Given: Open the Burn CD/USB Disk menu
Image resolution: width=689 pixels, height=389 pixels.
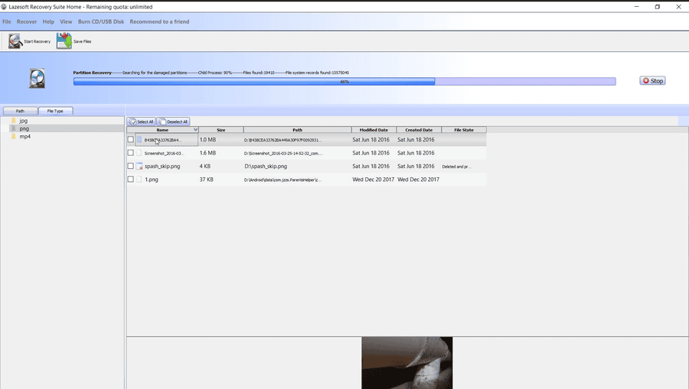Looking at the screenshot, I should click(101, 21).
